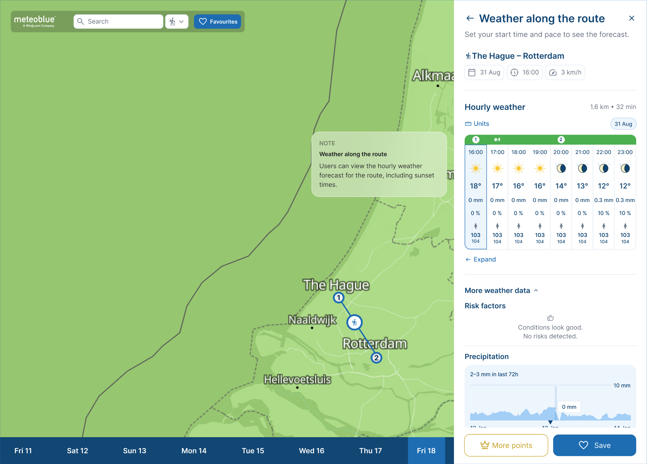Close the Weather along the route panel

point(632,18)
